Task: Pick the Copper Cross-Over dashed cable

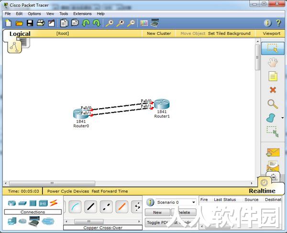Action: click(106, 207)
